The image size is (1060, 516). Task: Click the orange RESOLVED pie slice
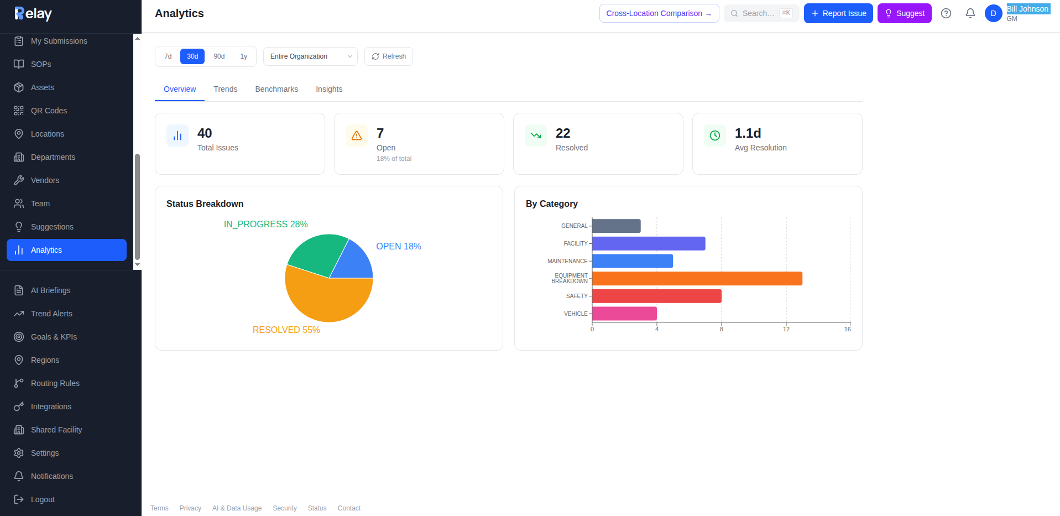(x=326, y=299)
